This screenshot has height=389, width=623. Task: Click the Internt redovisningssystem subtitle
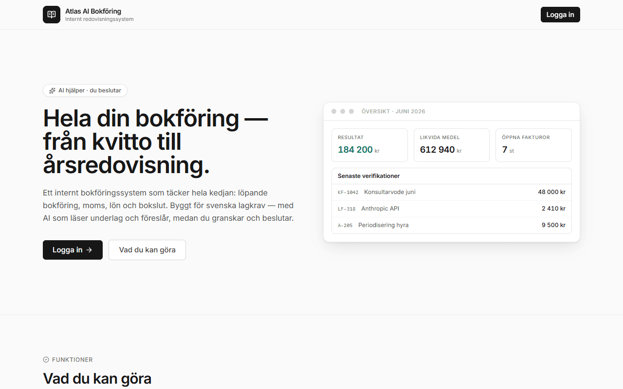pos(99,19)
